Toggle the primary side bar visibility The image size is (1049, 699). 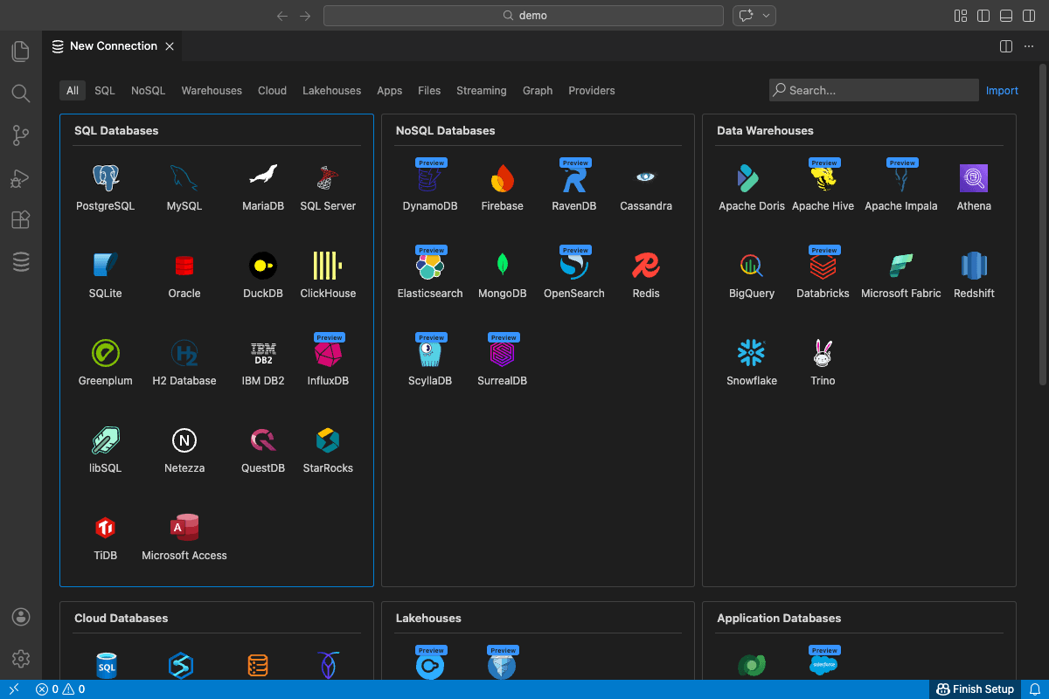click(x=983, y=16)
